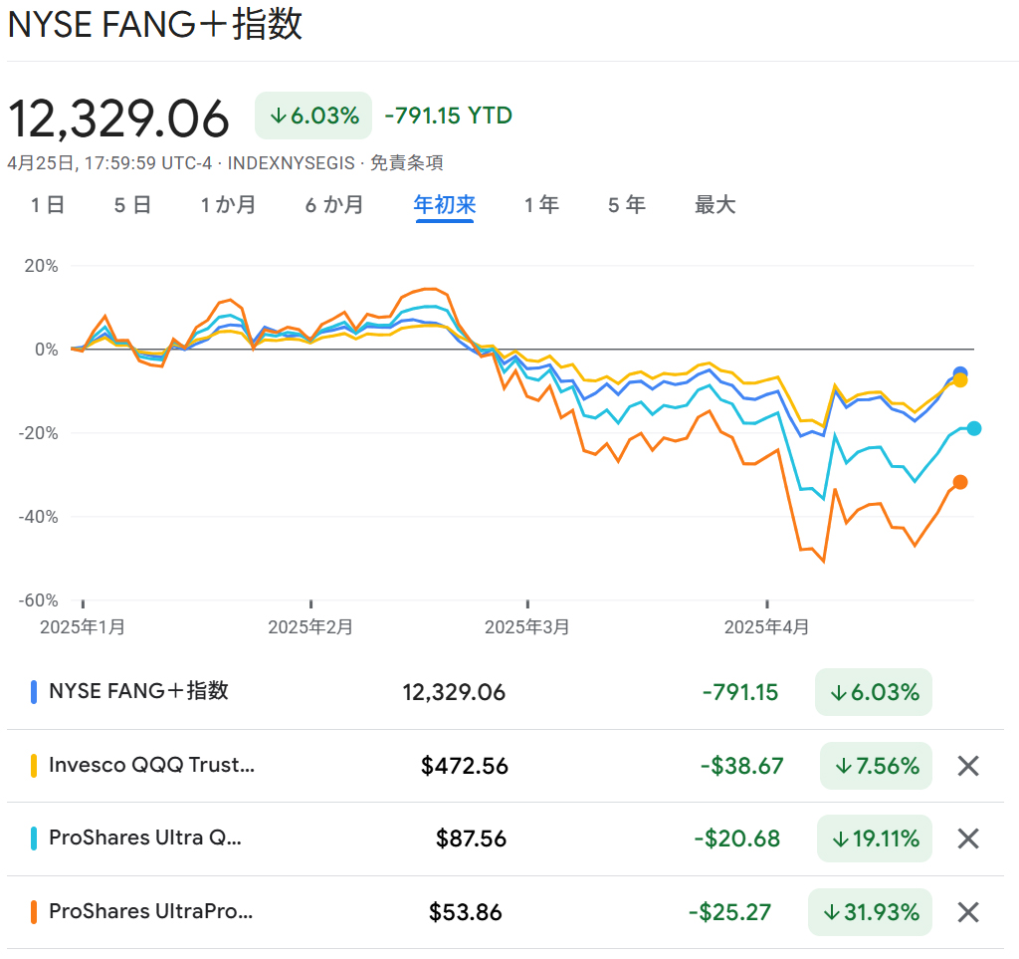Remove ProShares Ultra Q... comparison with X
The image size is (1019, 959).
(x=967, y=839)
